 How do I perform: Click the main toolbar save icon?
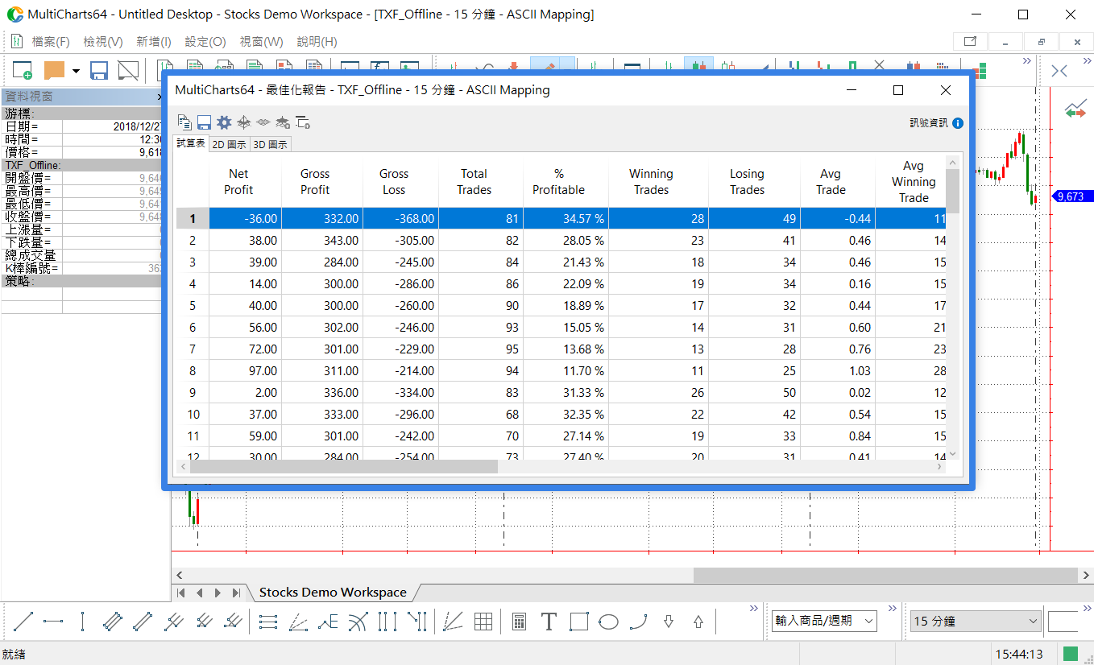[99, 70]
